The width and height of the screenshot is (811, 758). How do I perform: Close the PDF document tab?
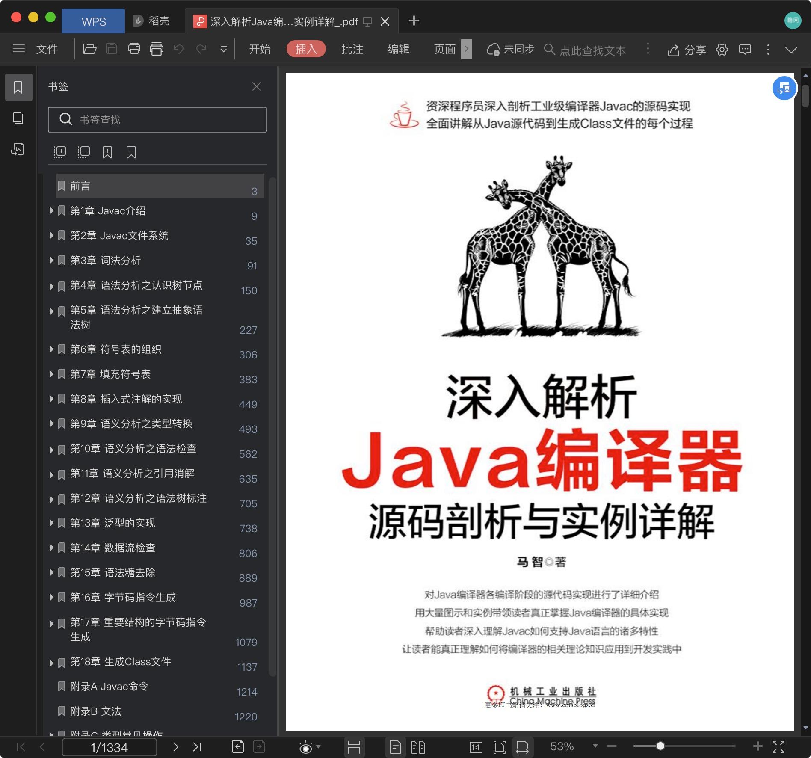pyautogui.click(x=385, y=21)
